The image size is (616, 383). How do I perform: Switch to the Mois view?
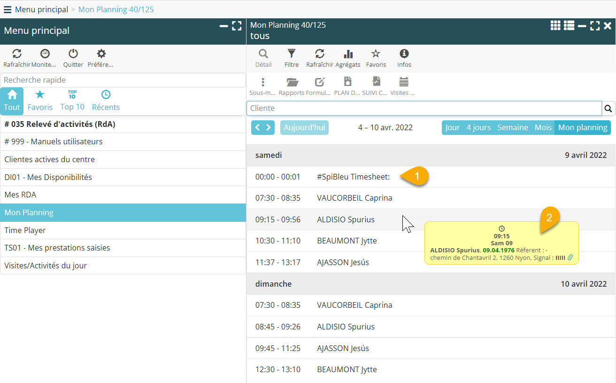click(x=543, y=128)
